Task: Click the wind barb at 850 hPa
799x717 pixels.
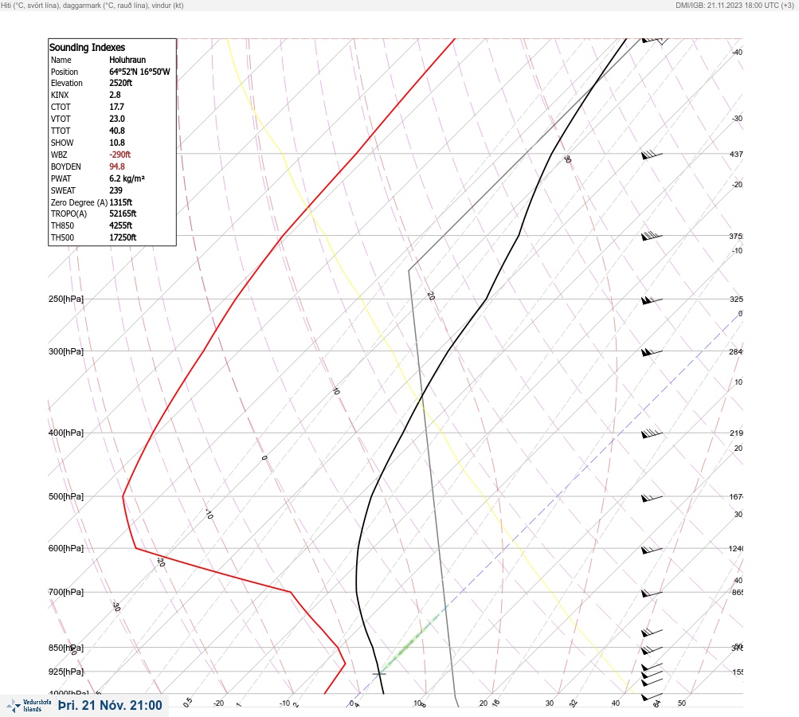Action: (652, 649)
